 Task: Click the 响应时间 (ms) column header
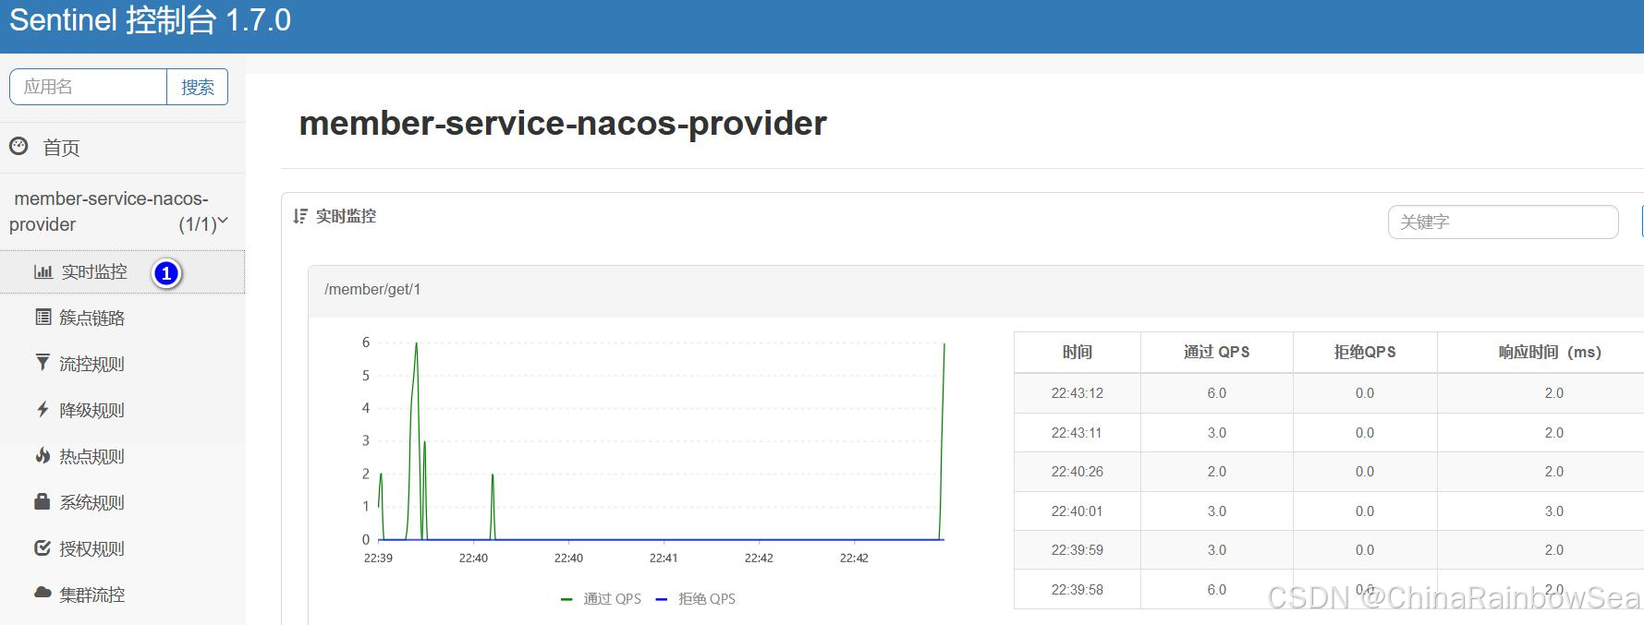(1550, 352)
